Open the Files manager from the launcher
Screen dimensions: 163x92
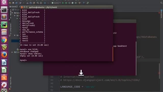tap(4, 32)
